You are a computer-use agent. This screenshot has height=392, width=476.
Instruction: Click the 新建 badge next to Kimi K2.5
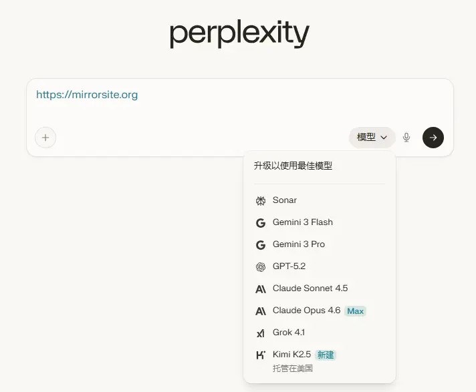[x=326, y=355]
